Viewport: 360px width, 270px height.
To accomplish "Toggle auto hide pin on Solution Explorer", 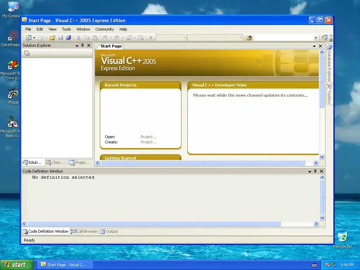I will [82, 45].
